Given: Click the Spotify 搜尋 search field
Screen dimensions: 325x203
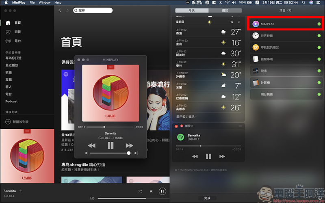Looking at the screenshot, I should [93, 11].
